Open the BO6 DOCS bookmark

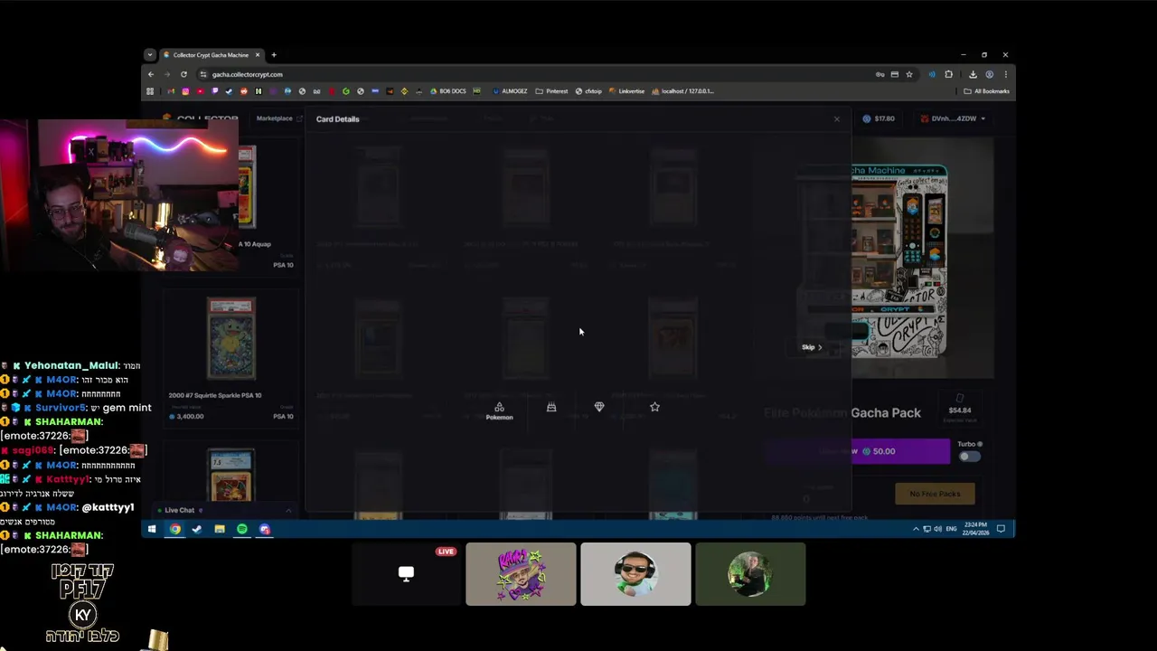pyautogui.click(x=448, y=91)
